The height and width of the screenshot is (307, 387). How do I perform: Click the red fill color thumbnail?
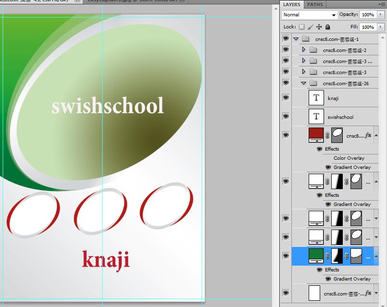[316, 134]
